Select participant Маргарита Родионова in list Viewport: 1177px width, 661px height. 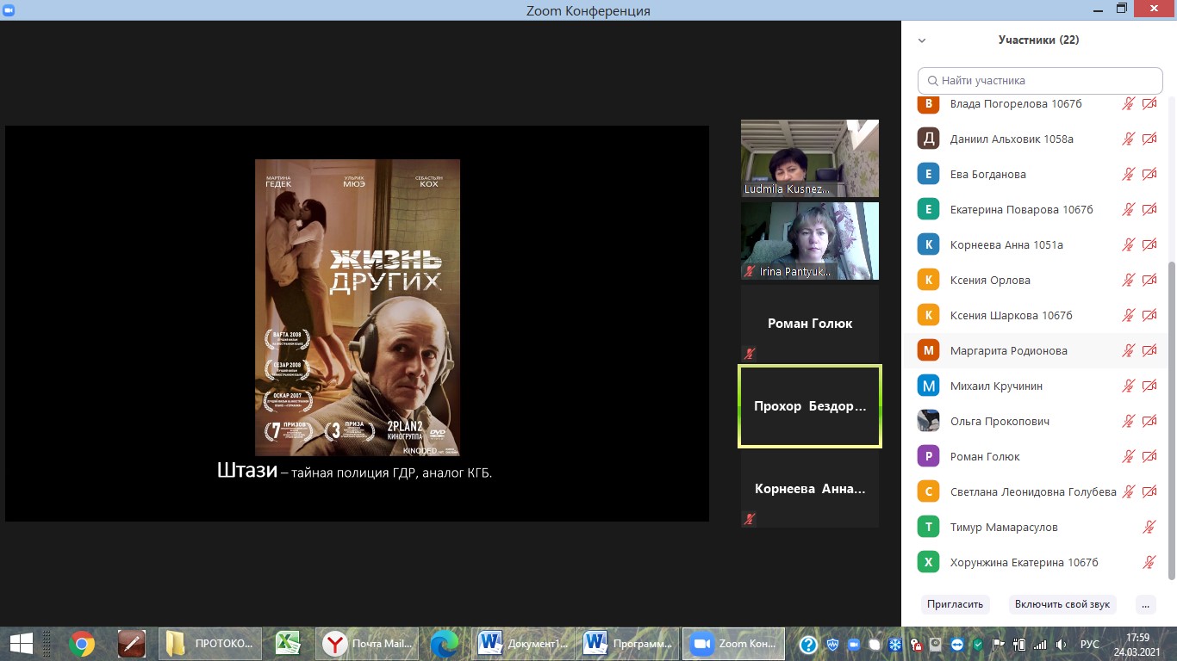tap(1035, 350)
